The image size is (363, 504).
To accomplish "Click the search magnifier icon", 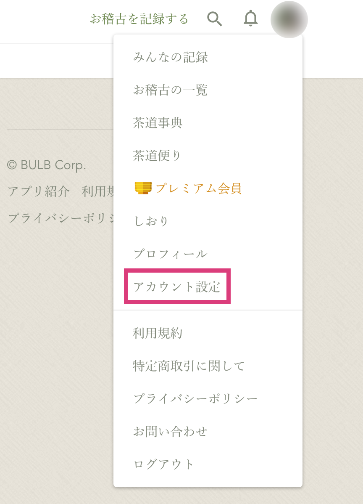I will [x=214, y=19].
